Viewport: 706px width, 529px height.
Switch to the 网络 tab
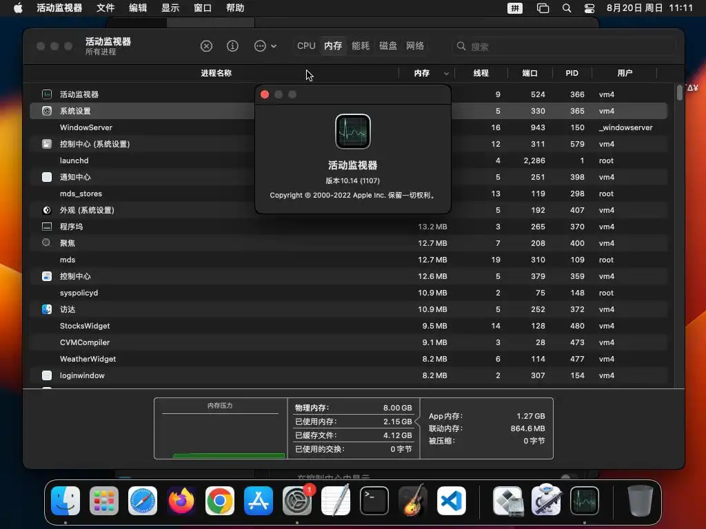(x=414, y=46)
